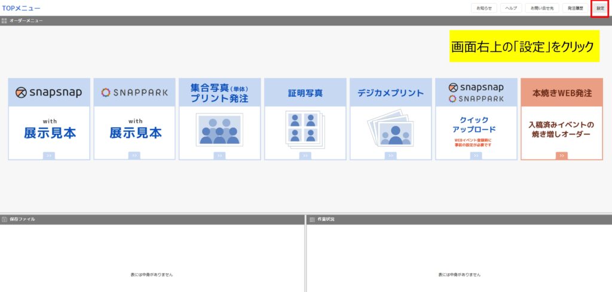612x292 pixels.
Task: Click the arrow under the group photo illustration
Action: click(x=219, y=155)
